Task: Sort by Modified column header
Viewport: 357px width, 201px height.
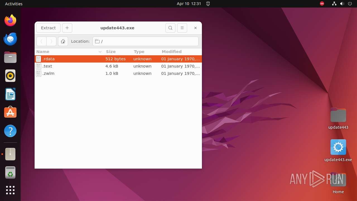Action: (x=181, y=52)
